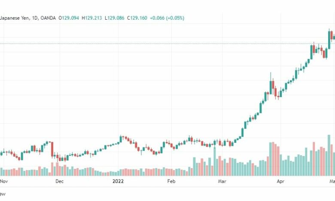This screenshot has height=201, width=335.
Task: Click the Dec label on time axis
Action: (59, 181)
